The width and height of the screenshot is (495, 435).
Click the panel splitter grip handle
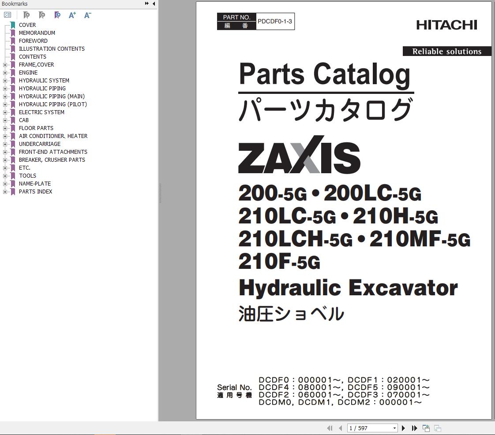point(161,193)
